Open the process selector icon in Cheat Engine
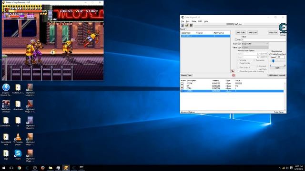 tap(183, 25)
